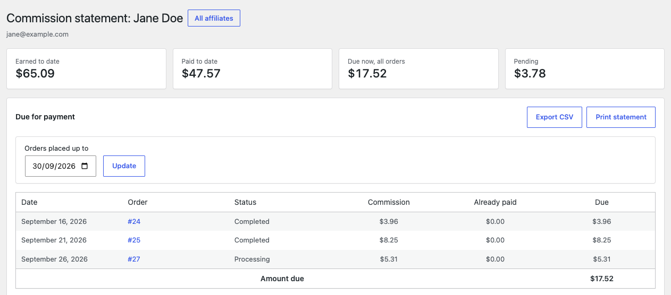This screenshot has height=295, width=671.
Task: Open order #27 link
Action: point(134,259)
